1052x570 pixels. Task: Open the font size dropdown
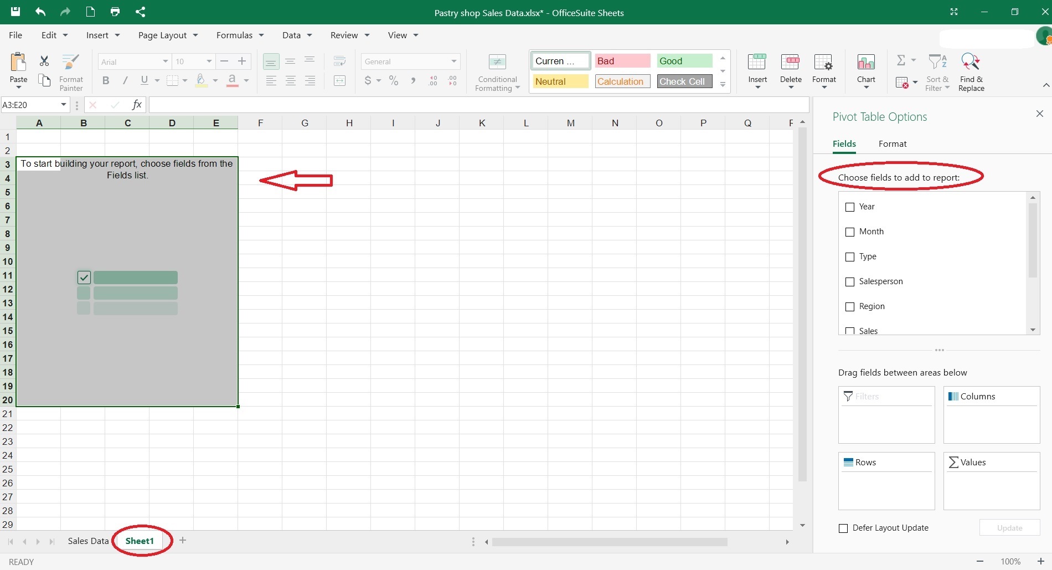click(209, 61)
